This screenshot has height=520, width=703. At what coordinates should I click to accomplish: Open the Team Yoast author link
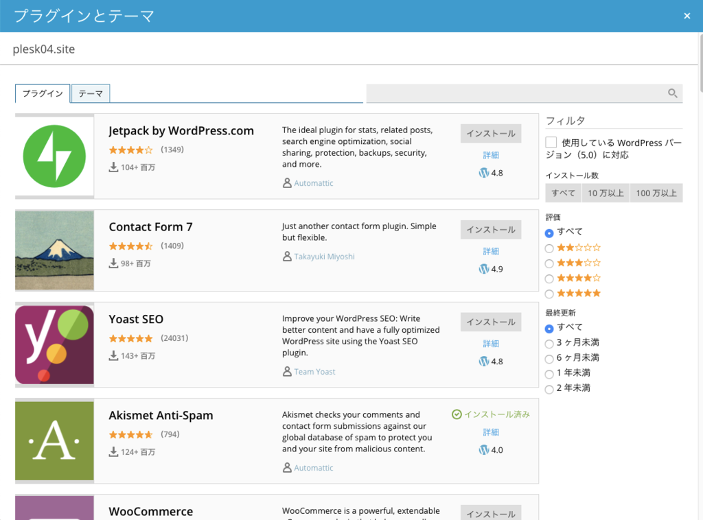click(314, 372)
